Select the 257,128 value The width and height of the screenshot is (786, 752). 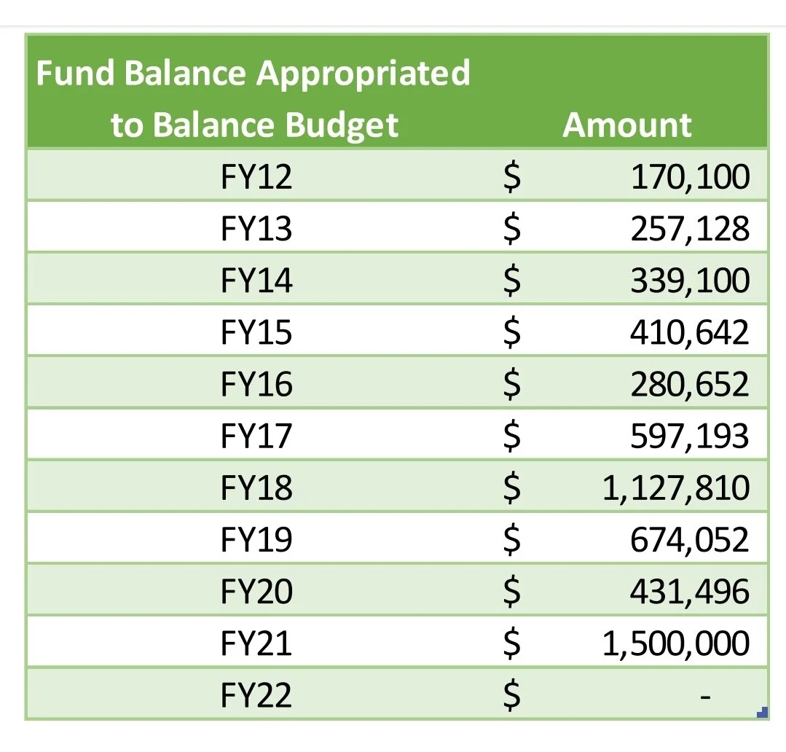point(690,229)
